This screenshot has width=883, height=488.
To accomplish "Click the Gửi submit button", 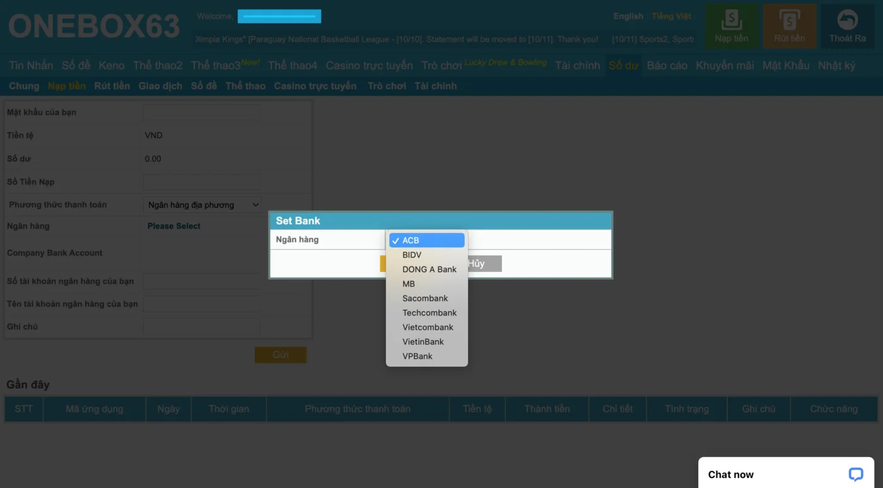I will point(280,355).
